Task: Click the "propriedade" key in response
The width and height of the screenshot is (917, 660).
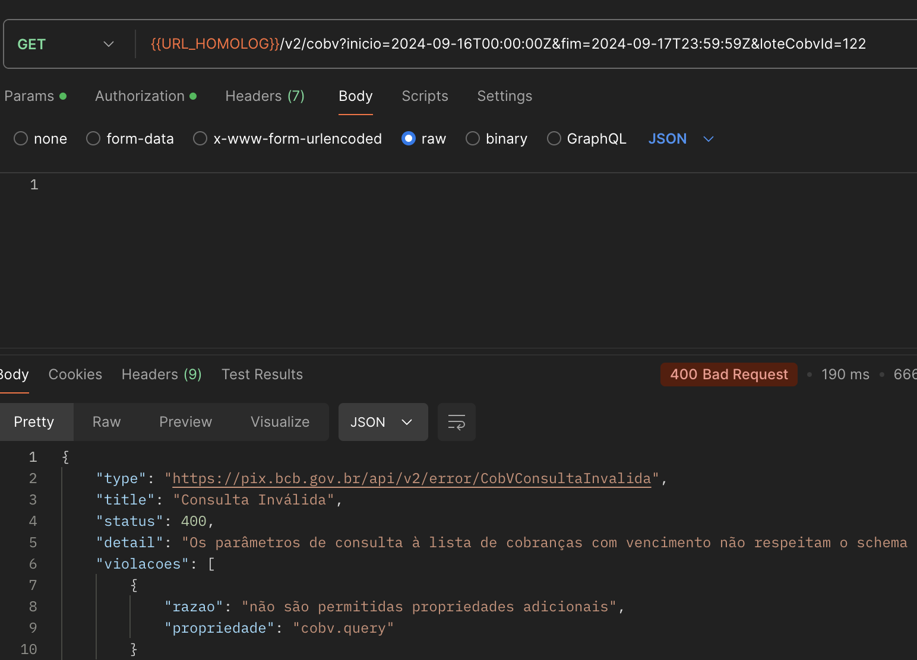Action: (x=219, y=628)
